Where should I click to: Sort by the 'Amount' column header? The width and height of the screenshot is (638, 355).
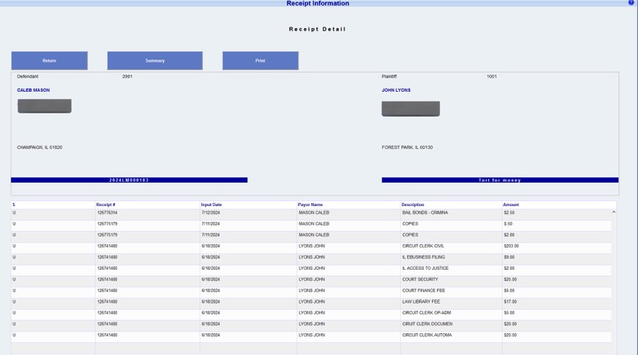pos(511,204)
